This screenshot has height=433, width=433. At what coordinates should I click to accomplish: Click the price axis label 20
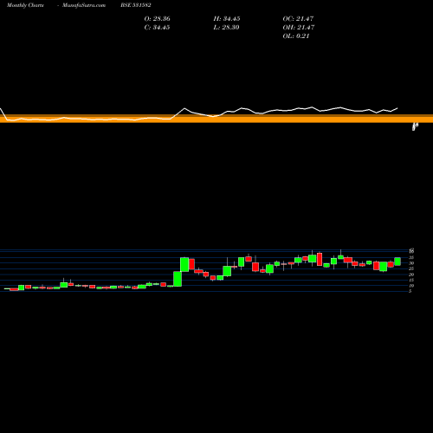point(411,275)
